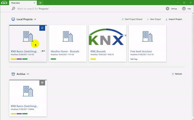Open the archived KNX Basics (Switching) project title
This screenshot has width=194, height=120.
tap(25, 106)
